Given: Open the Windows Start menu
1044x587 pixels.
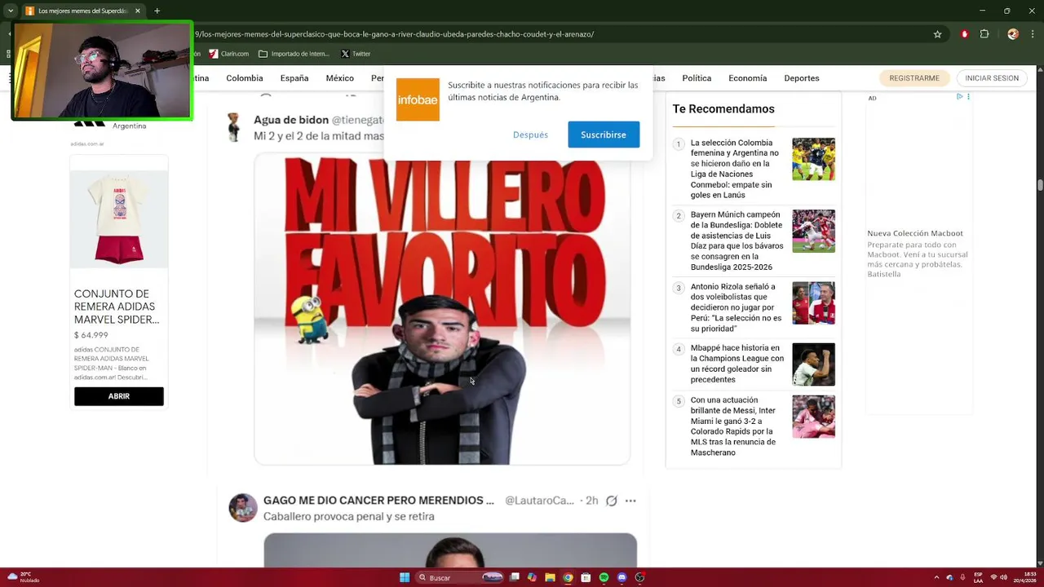Looking at the screenshot, I should point(405,577).
